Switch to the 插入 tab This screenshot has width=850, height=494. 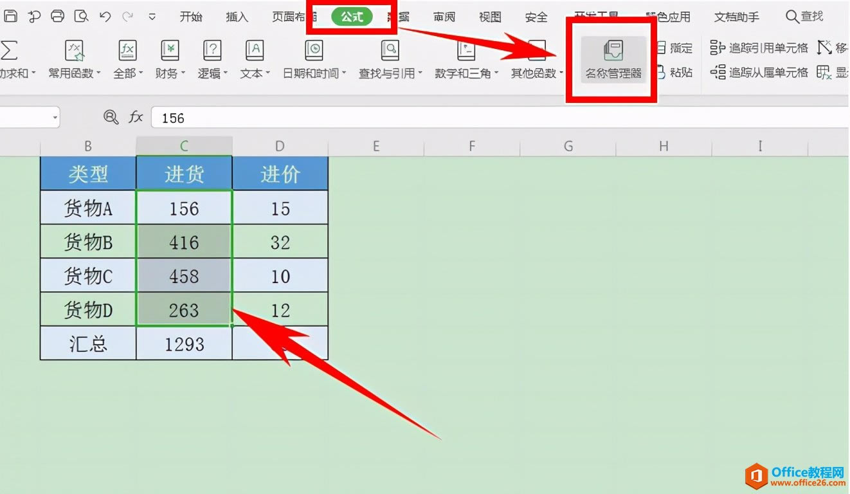click(237, 17)
